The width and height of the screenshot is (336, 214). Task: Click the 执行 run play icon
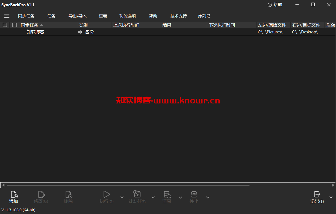click(107, 195)
